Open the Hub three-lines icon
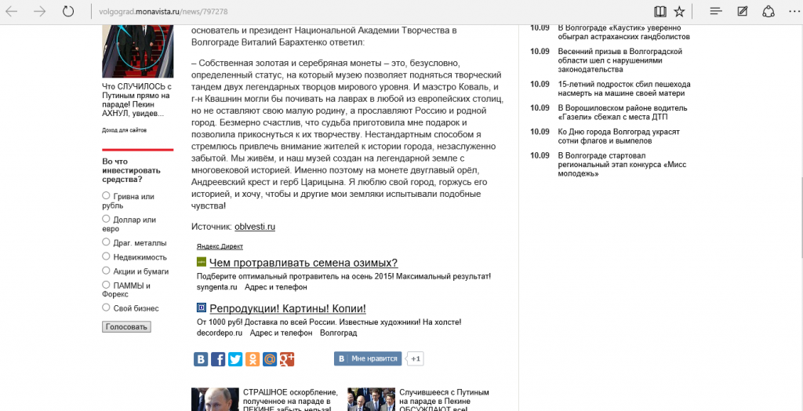This screenshot has width=803, height=411. (x=716, y=11)
